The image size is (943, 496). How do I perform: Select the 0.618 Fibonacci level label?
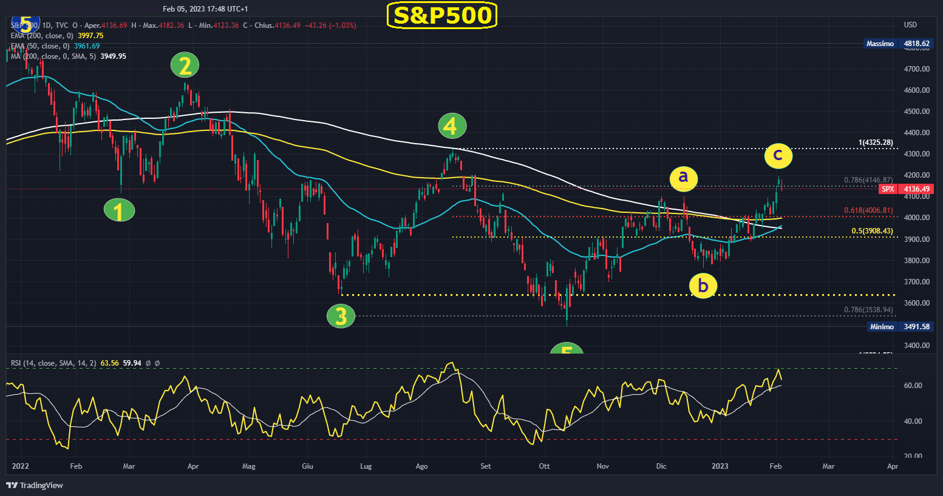tap(868, 210)
